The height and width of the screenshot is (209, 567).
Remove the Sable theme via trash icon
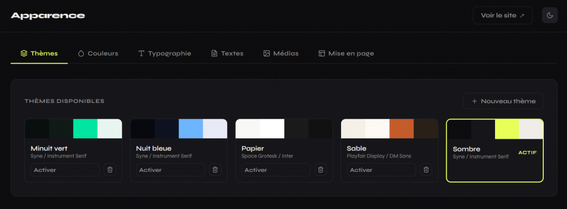(426, 170)
